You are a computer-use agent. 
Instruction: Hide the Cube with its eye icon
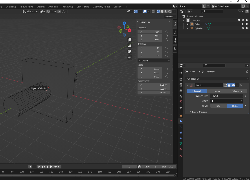(243, 24)
